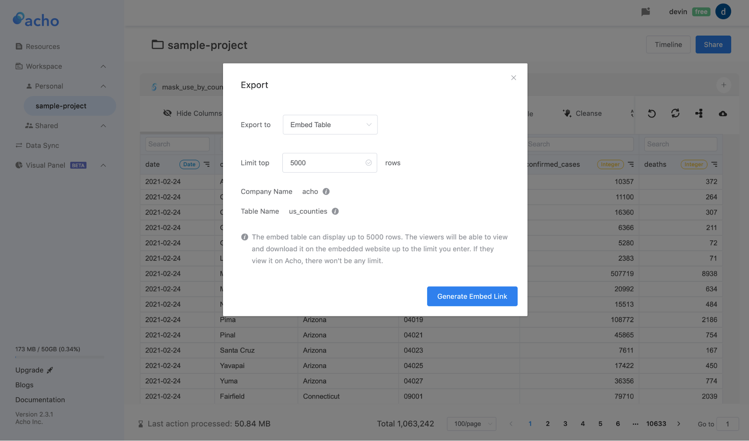Viewport: 749px width, 441px height.
Task: Click the cloud download icon
Action: (723, 113)
